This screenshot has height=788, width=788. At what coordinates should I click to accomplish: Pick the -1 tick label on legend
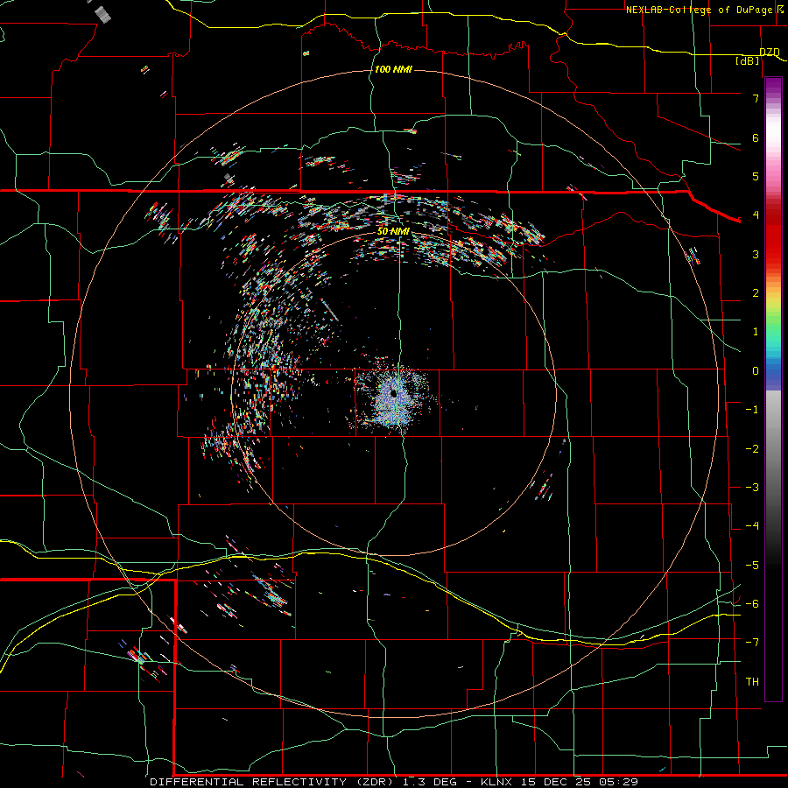[752, 410]
